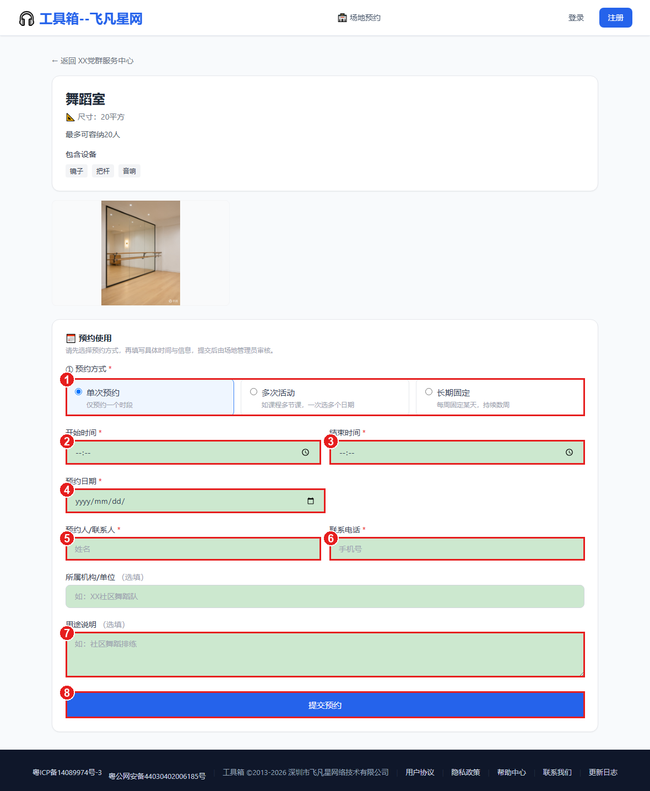The image size is (650, 791).
Task: Submit the form with 提交预约 button
Action: click(x=325, y=705)
